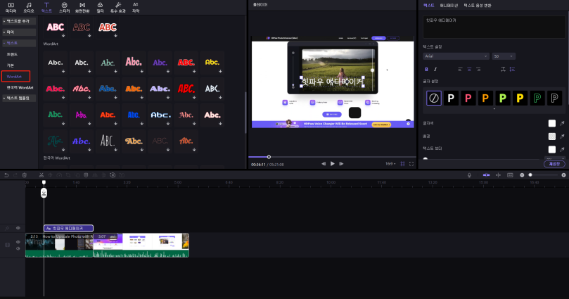Pick the pink-outlined white ABC preset

coord(56,27)
